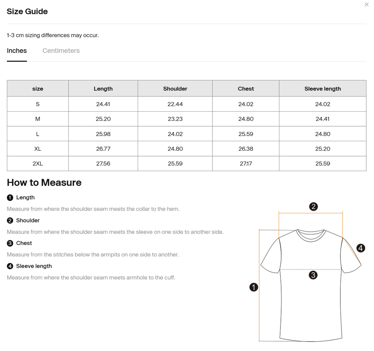Click the Size Guide heading

tap(27, 11)
